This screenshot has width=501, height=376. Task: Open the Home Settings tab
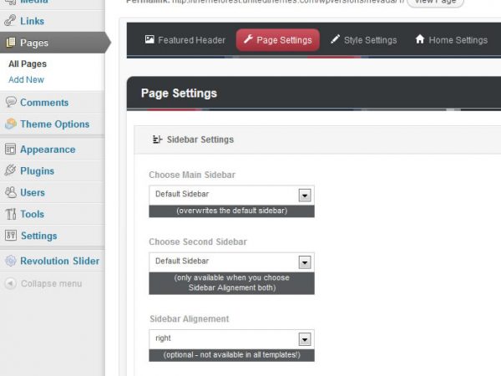click(451, 40)
